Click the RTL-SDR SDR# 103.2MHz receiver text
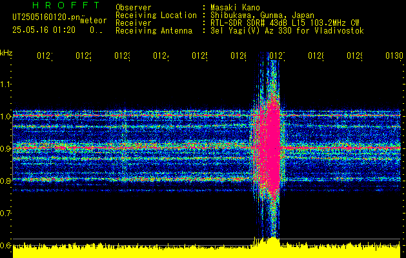Screen dimensions: 406x258 tap(285, 23)
